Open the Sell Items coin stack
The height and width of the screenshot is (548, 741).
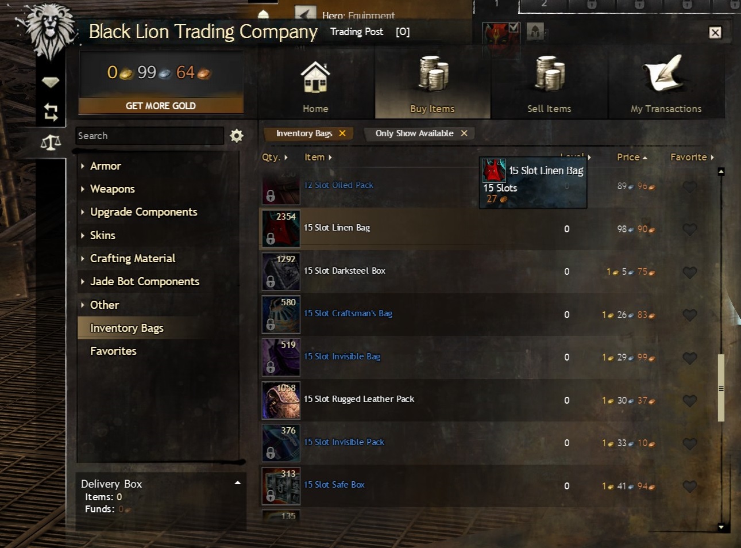550,74
